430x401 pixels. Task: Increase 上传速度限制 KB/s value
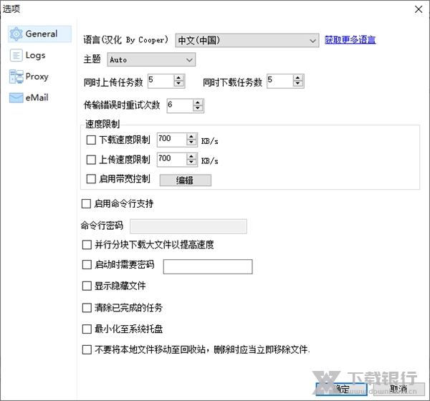(191, 157)
